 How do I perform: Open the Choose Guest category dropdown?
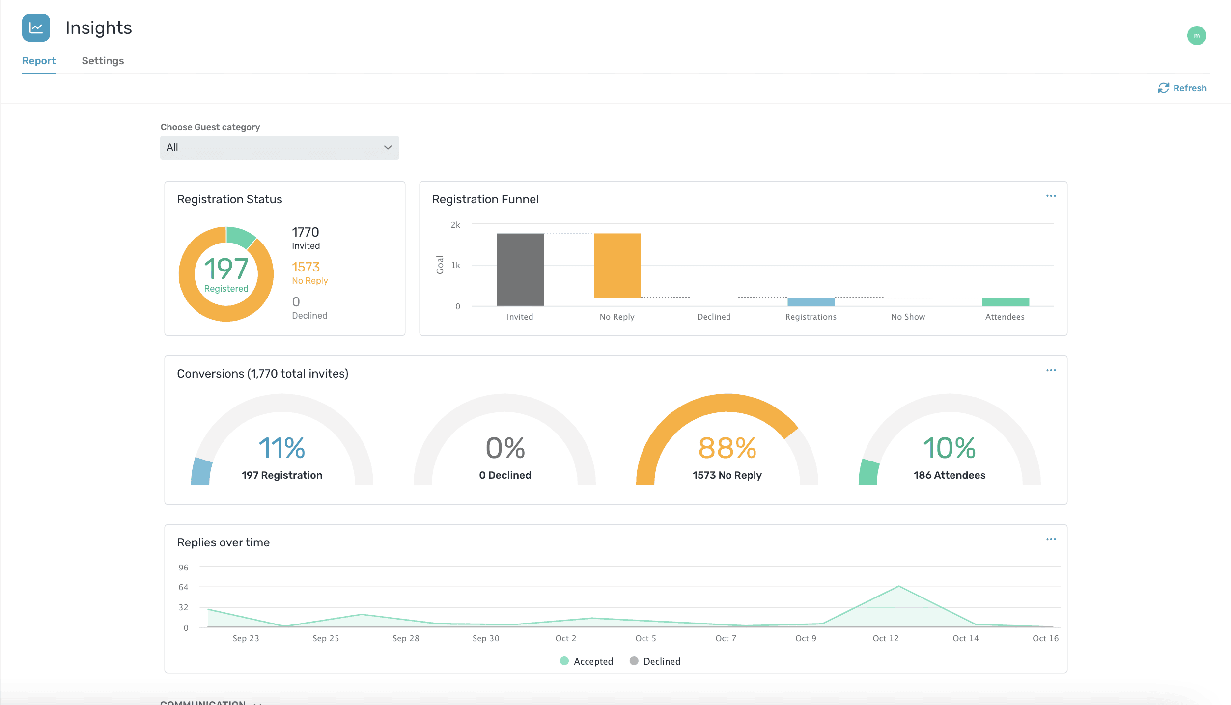[x=279, y=148]
